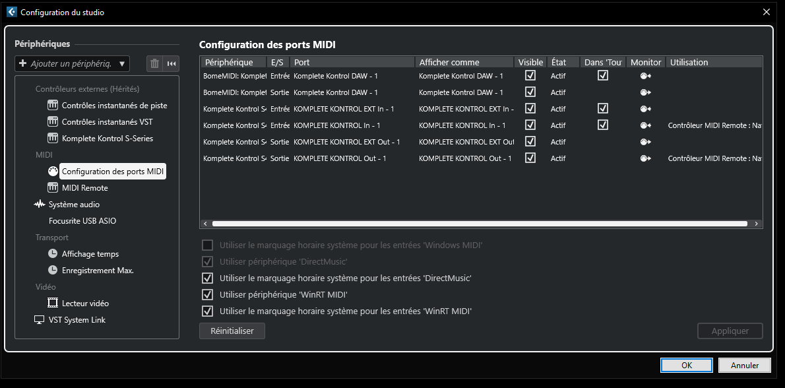Screen dimensions: 785x388
Task: Click the Affichage temps clock icon
Action: [53, 254]
